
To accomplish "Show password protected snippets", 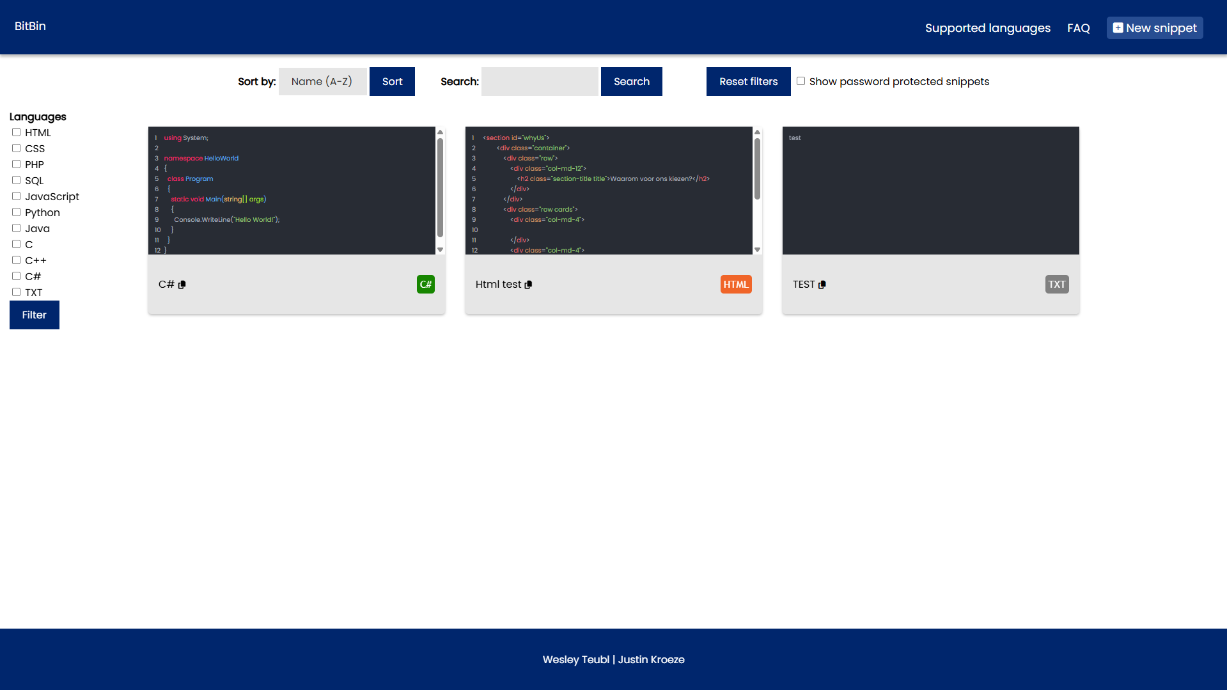I will point(801,81).
